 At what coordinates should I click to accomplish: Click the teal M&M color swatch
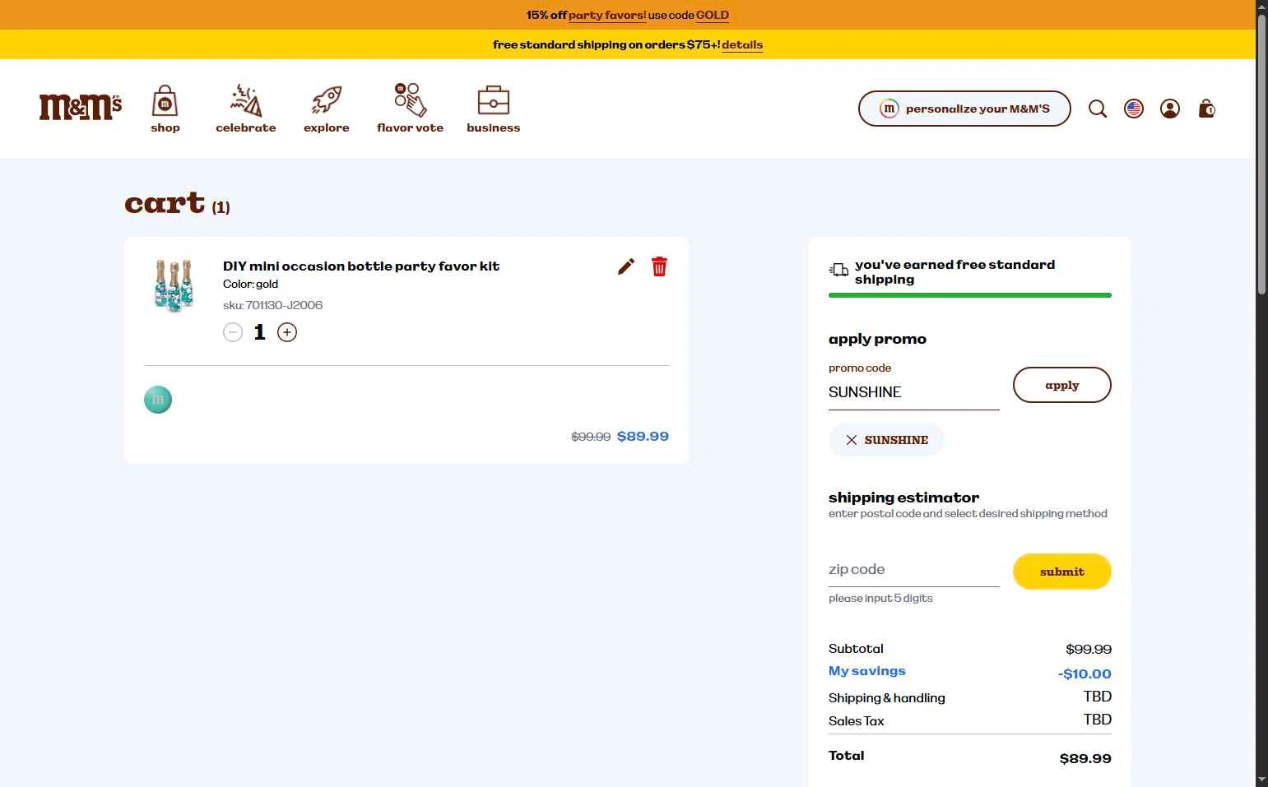click(x=158, y=400)
